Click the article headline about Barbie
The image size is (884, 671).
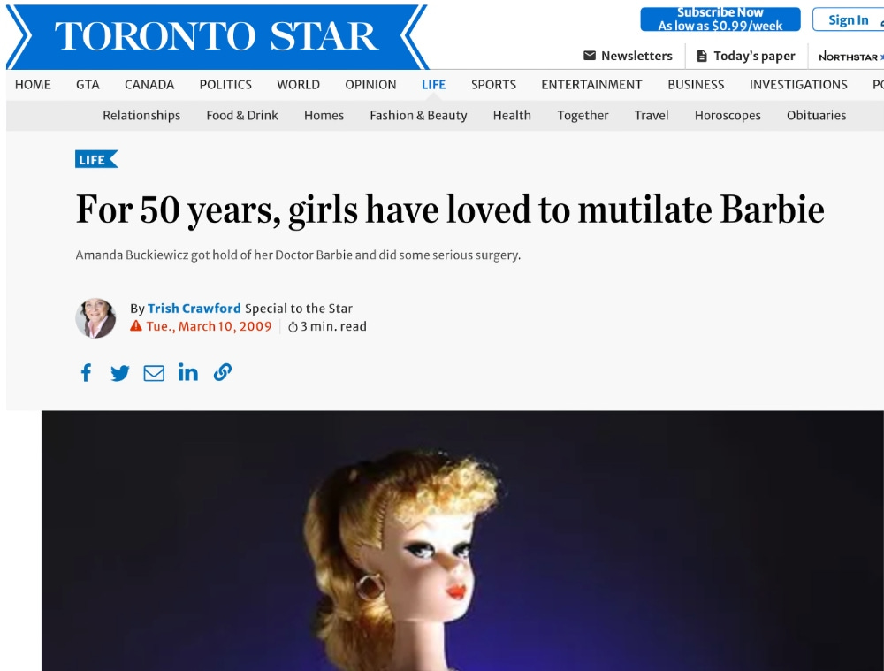tap(450, 210)
